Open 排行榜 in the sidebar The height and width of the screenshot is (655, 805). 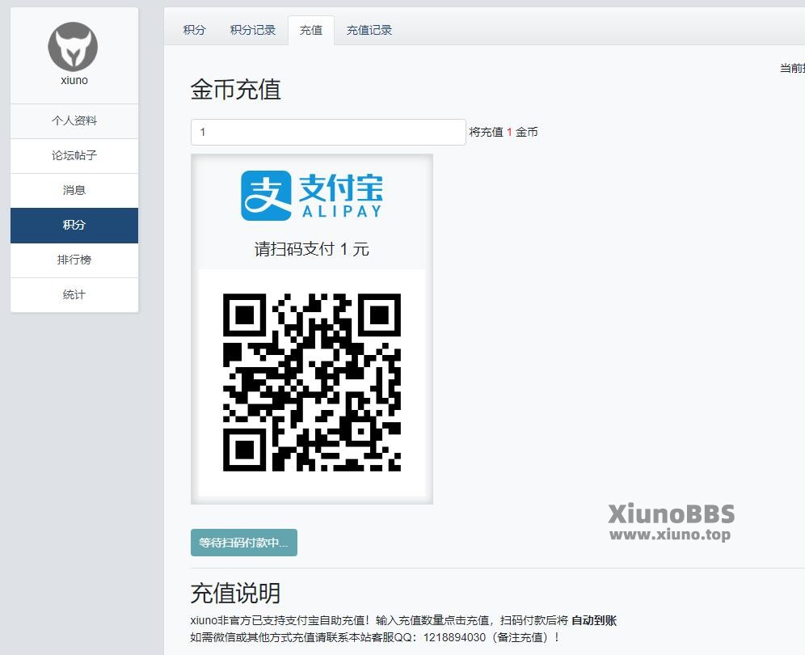(x=74, y=260)
